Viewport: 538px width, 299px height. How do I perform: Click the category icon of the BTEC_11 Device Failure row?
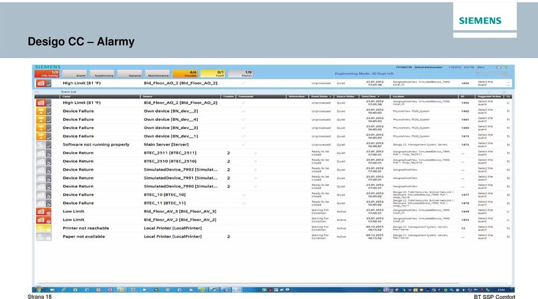(x=41, y=203)
